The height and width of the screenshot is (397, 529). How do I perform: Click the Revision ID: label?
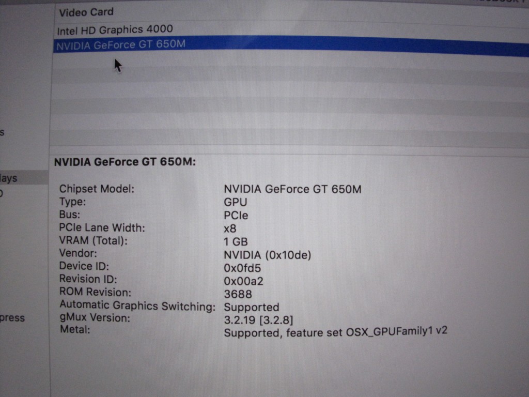(88, 279)
